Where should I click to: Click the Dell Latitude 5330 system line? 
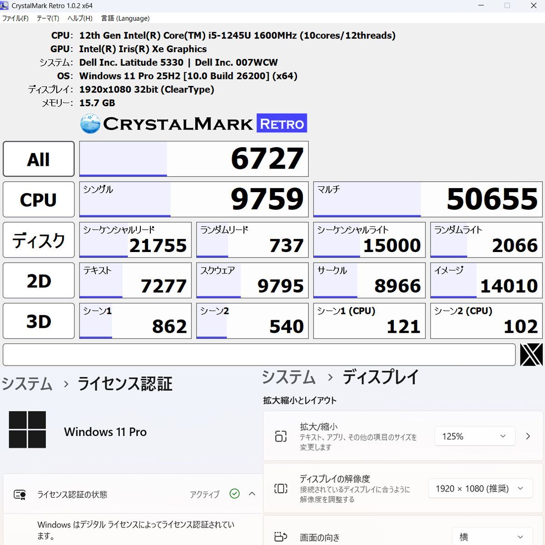[178, 63]
